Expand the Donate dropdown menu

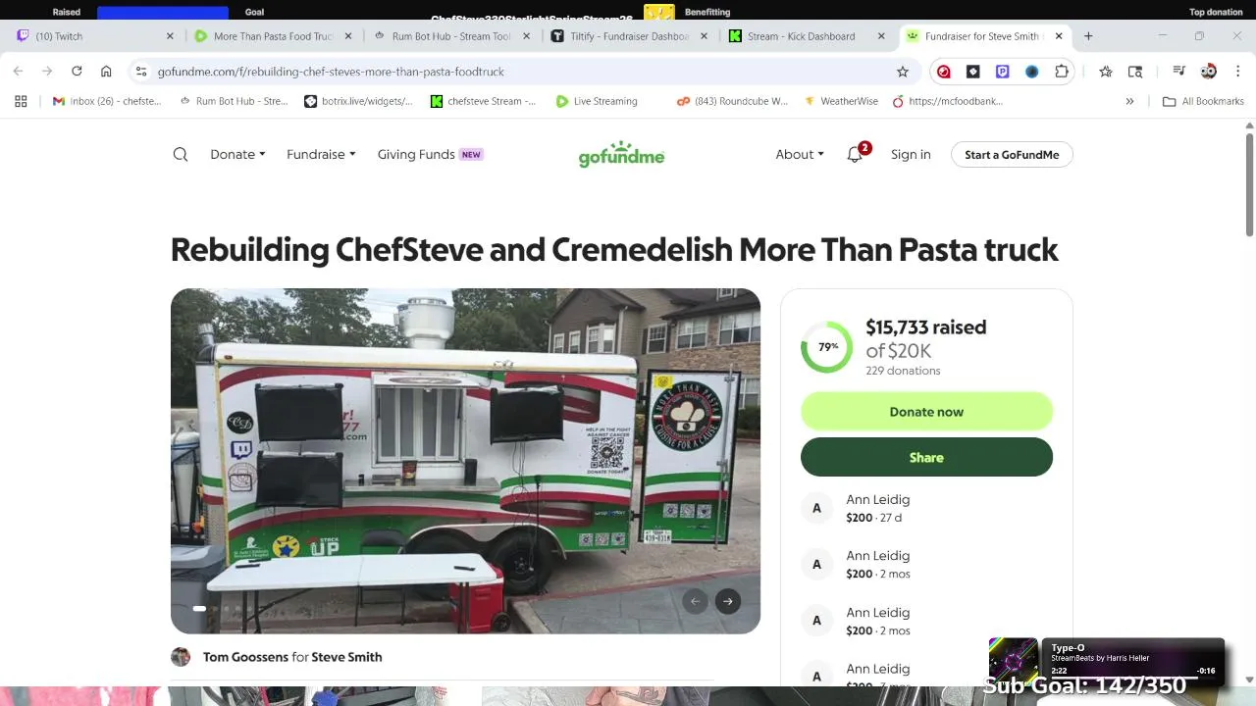tap(237, 154)
